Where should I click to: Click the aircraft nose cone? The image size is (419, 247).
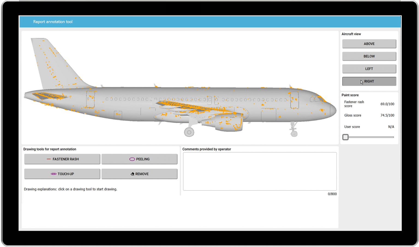[x=333, y=111]
